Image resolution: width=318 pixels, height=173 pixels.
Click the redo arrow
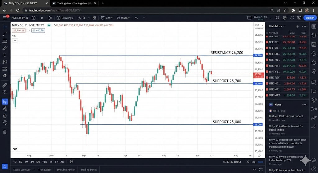[143, 18]
